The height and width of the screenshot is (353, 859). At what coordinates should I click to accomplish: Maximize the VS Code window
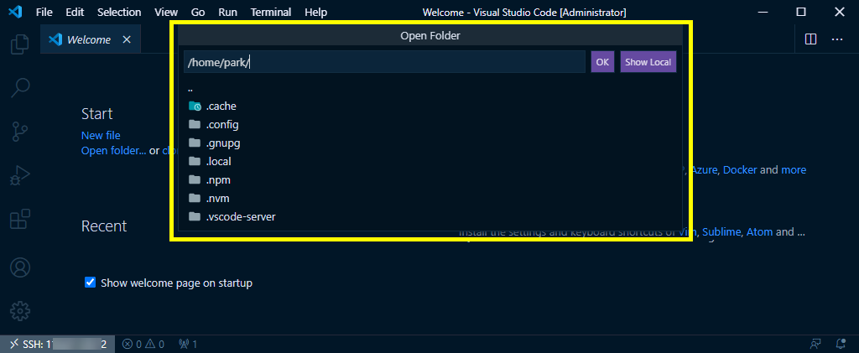click(801, 12)
